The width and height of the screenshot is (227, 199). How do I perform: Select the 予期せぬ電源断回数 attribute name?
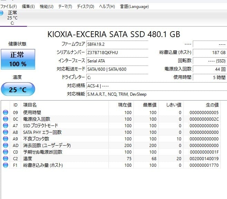(x=43, y=152)
